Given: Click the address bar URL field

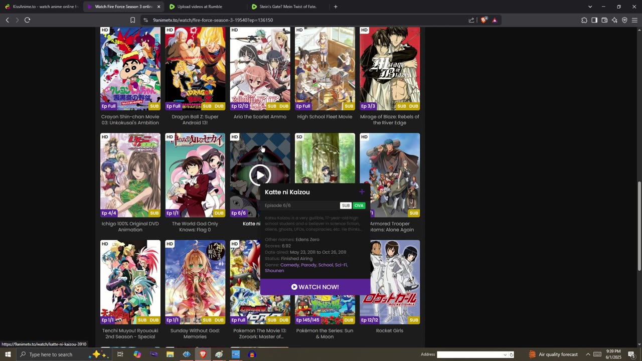Looking at the screenshot, I should [306, 20].
